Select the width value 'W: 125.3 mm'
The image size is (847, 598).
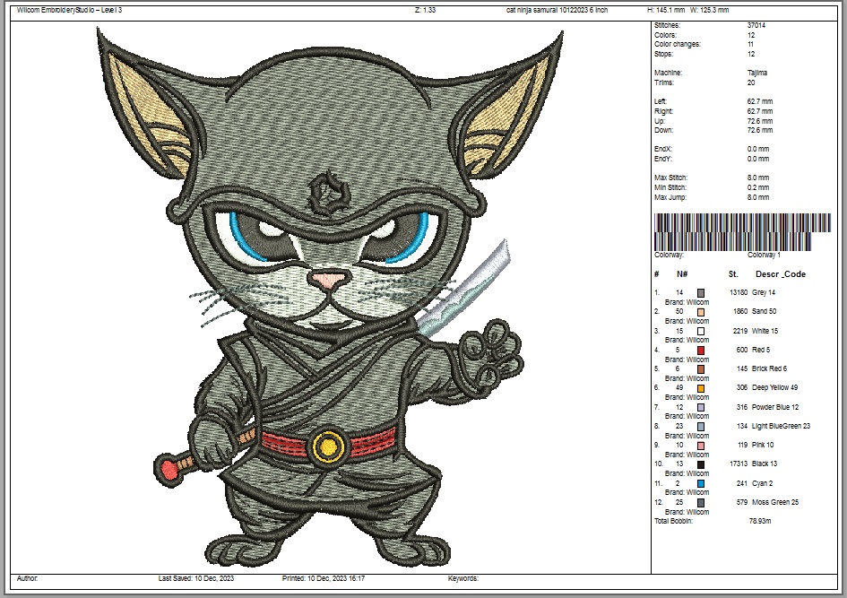(x=709, y=10)
